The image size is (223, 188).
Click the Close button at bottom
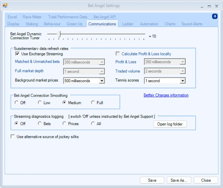(x=206, y=180)
